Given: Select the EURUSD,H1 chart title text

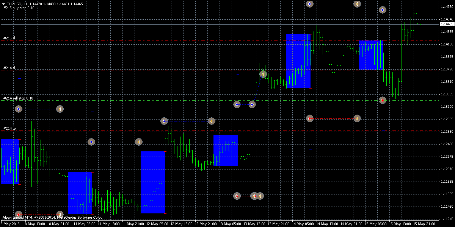Looking at the screenshot, I should tap(16, 4).
